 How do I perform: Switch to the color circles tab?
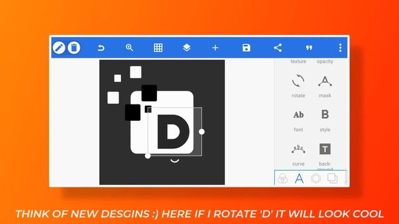[282, 179]
